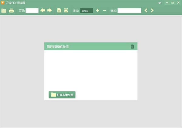The width and height of the screenshot is (182, 128).
Task: Click the 闪读PDF阅读器 app logo
Action: point(2,3)
